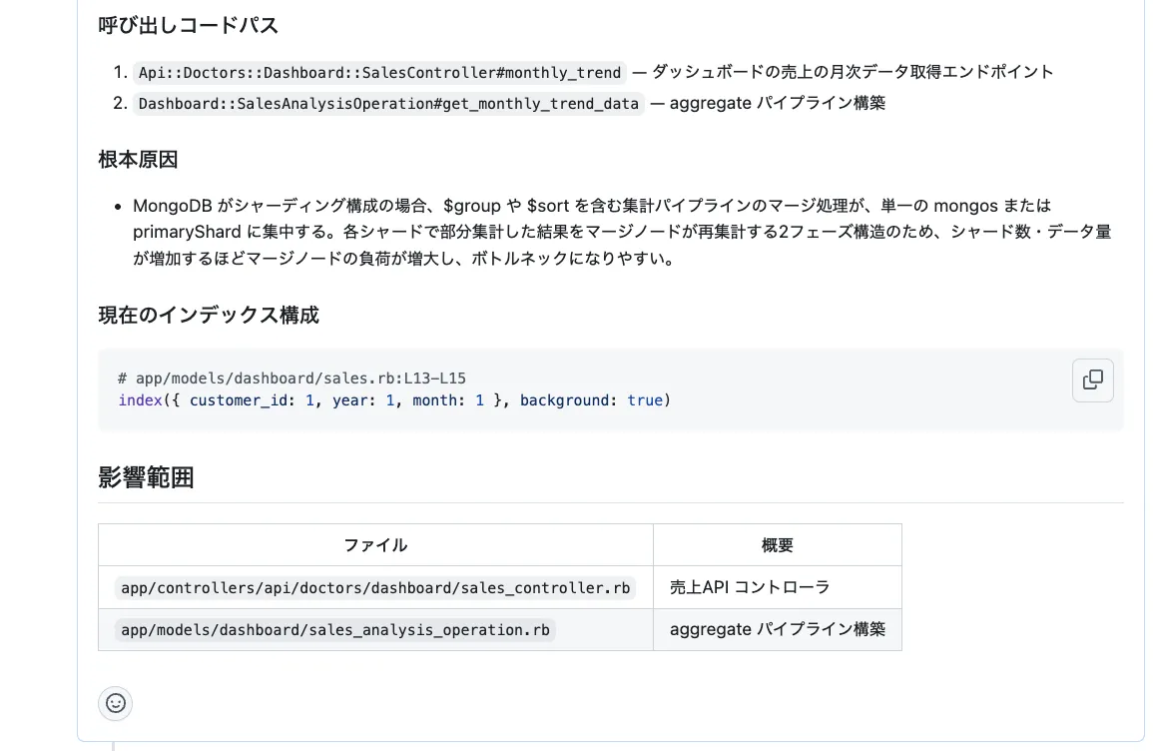
Task: Click the 呼び出しコードパス heading
Action: pyautogui.click(x=188, y=26)
